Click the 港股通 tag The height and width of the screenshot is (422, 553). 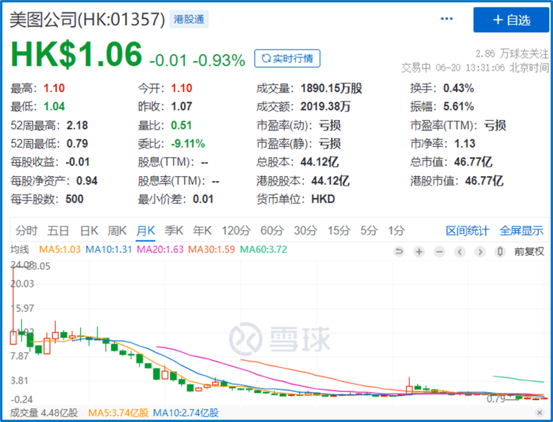click(188, 20)
